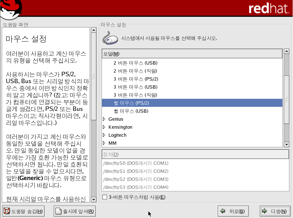Open 출시에 앞서(R) release notes
This screenshot has height=218, width=293.
(x=75, y=211)
